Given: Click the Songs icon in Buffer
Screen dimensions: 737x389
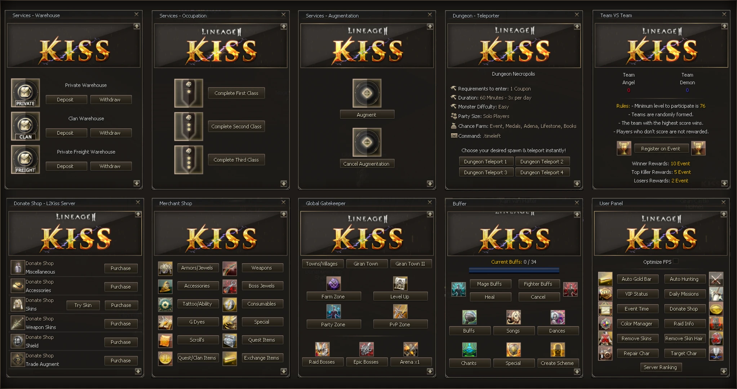Looking at the screenshot, I should pyautogui.click(x=513, y=317).
